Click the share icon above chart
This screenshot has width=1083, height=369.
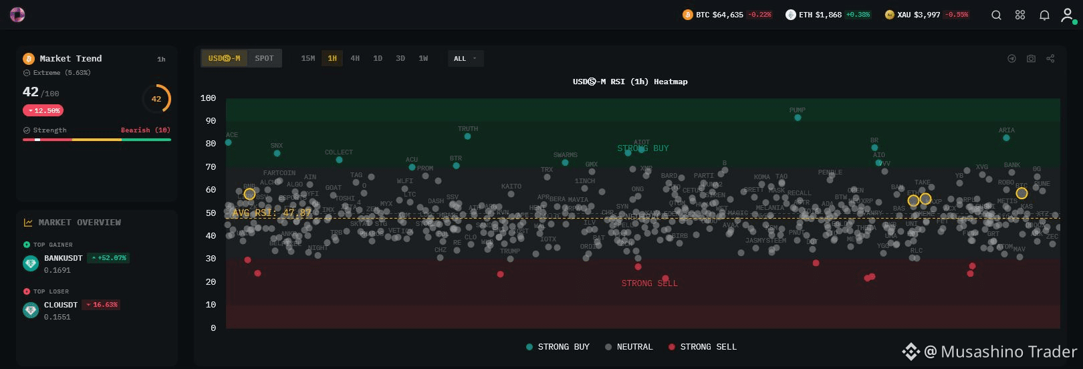pos(1050,59)
